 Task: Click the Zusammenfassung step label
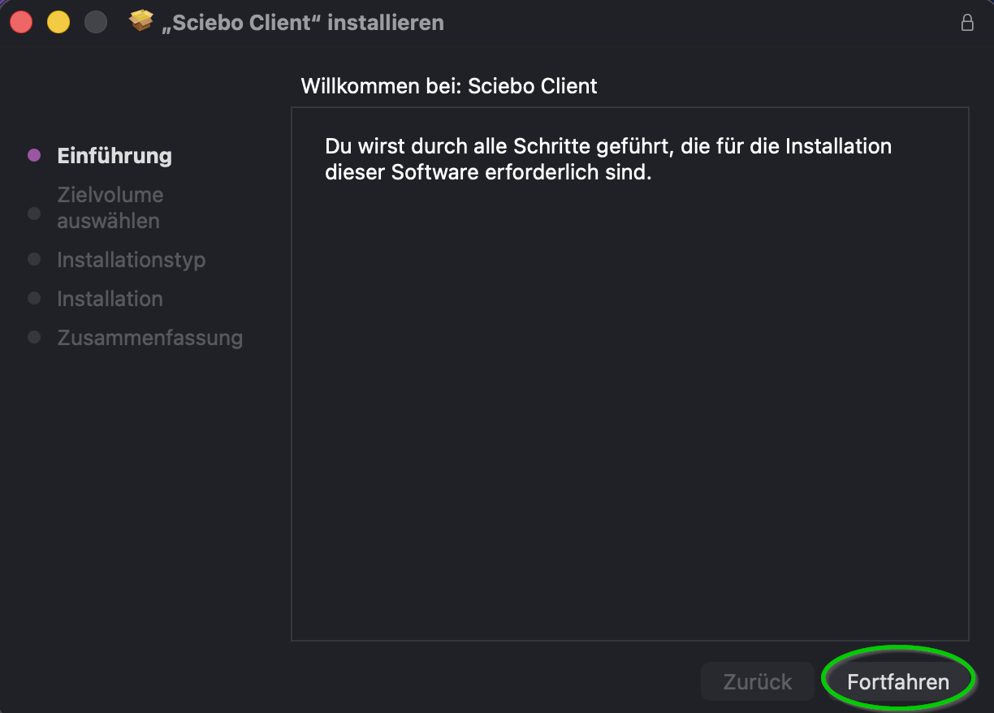tap(149, 337)
